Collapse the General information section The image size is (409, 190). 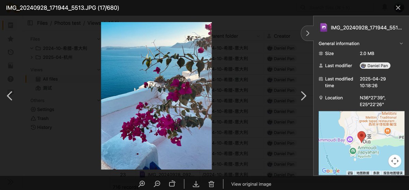(401, 44)
